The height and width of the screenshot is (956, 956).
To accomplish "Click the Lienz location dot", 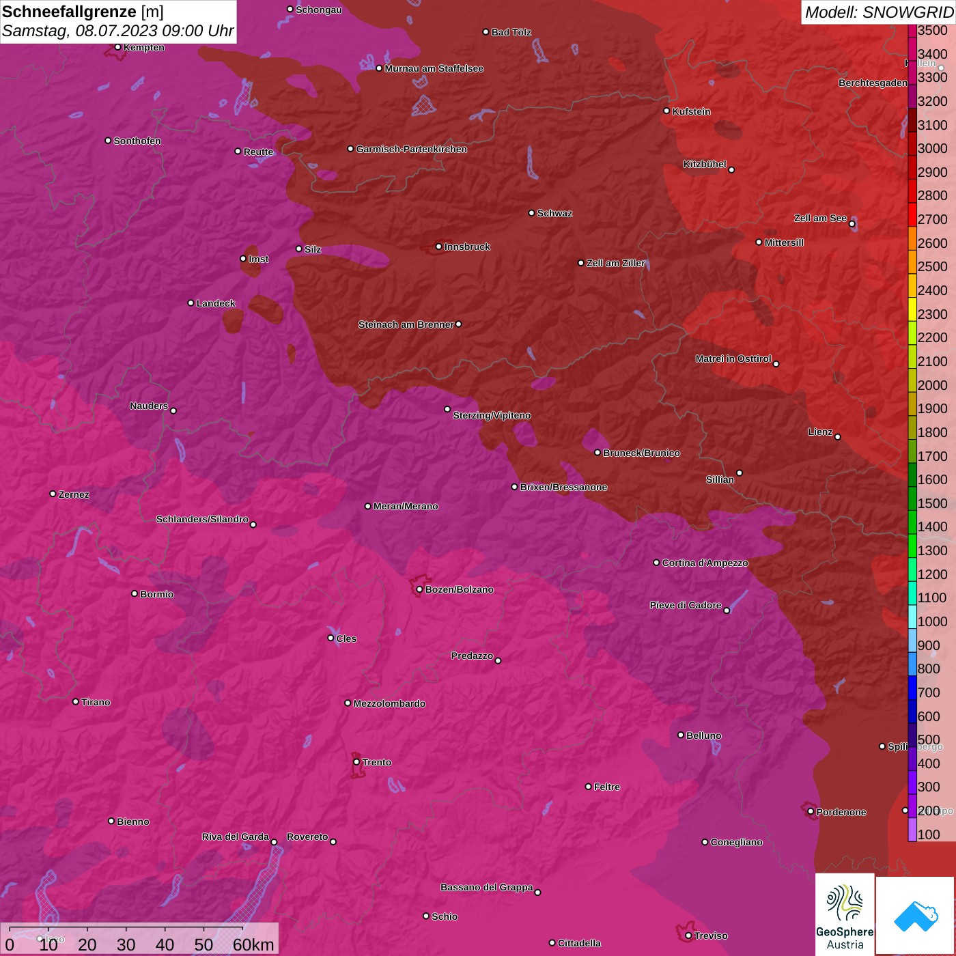I will pos(838,436).
